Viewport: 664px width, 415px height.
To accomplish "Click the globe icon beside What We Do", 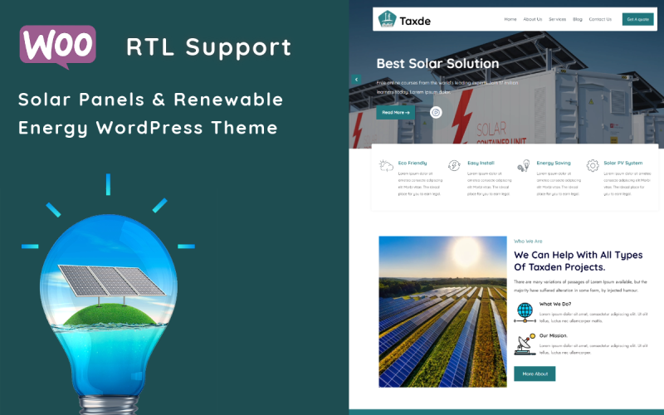I will pyautogui.click(x=524, y=311).
